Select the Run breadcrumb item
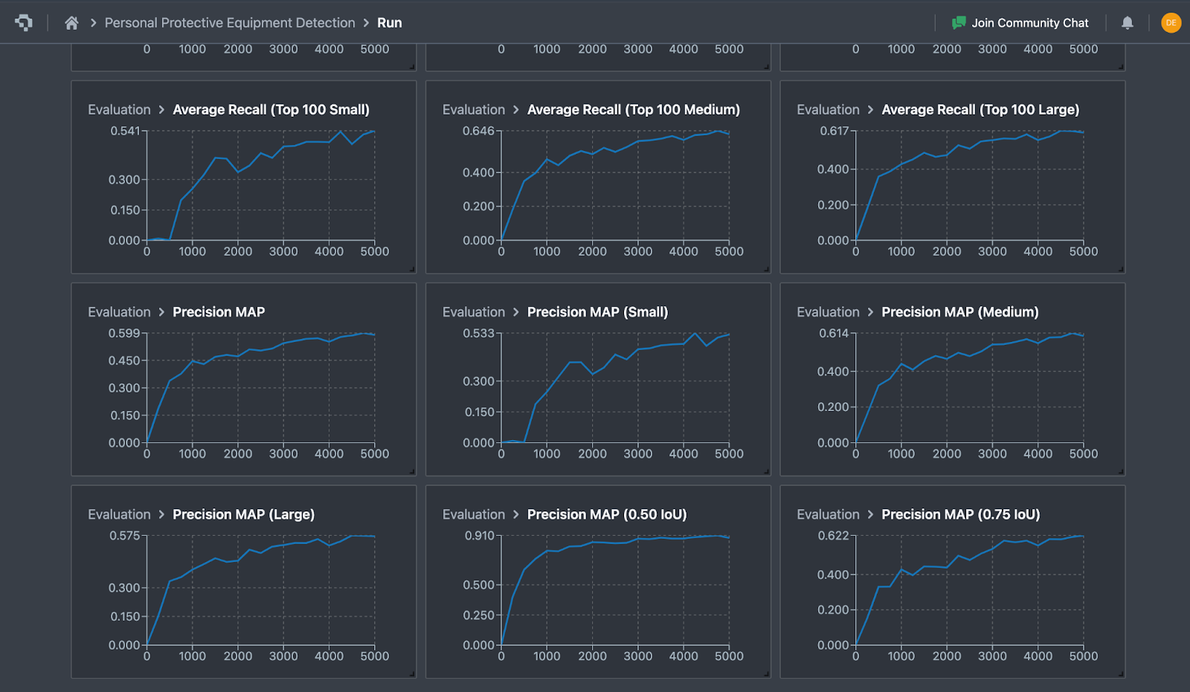Viewport: 1190px width, 692px height. 390,22
